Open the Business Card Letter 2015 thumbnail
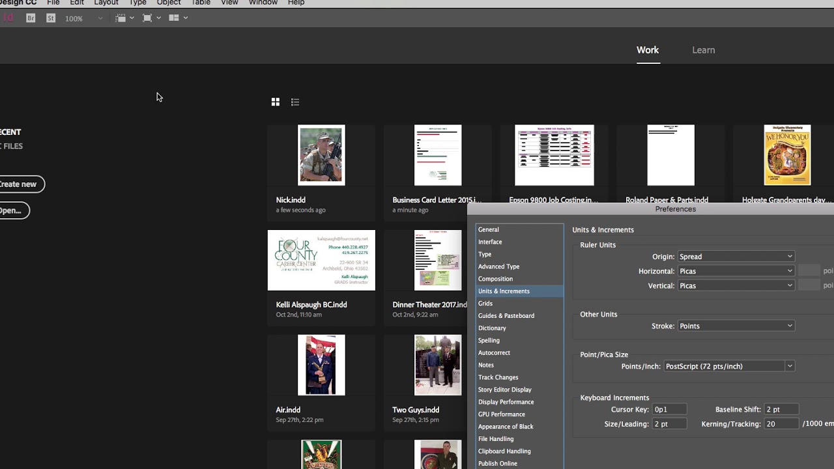Viewport: 834px width, 469px height. pyautogui.click(x=438, y=155)
